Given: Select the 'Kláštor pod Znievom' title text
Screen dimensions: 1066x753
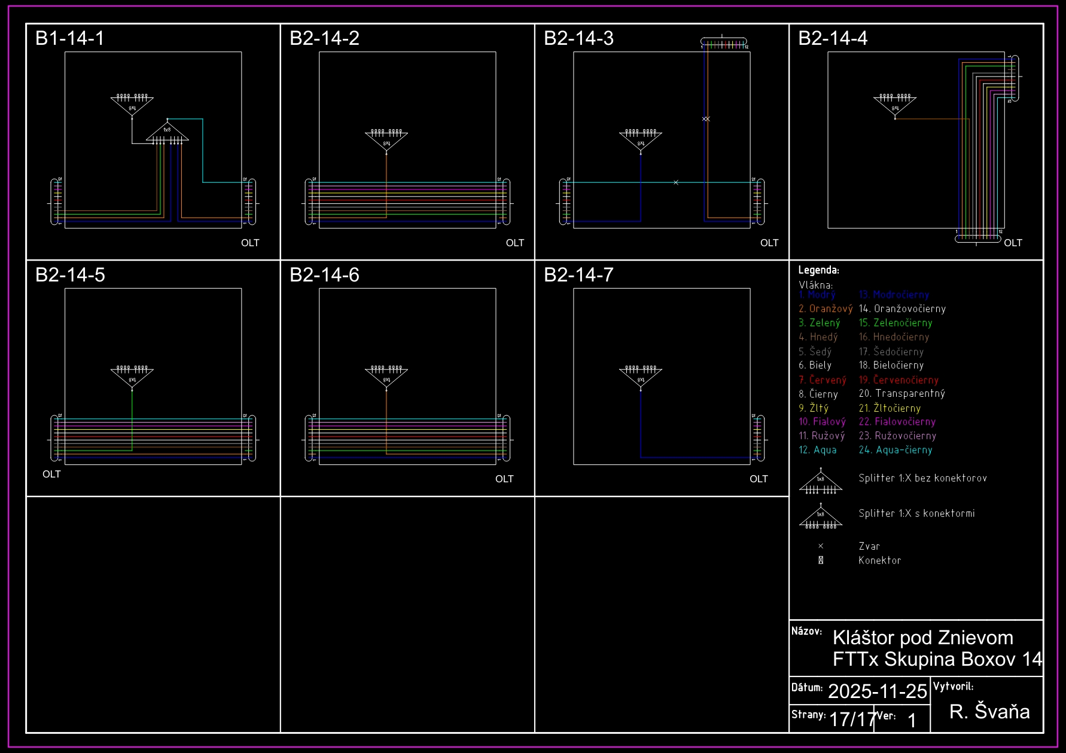Looking at the screenshot, I should (x=922, y=638).
